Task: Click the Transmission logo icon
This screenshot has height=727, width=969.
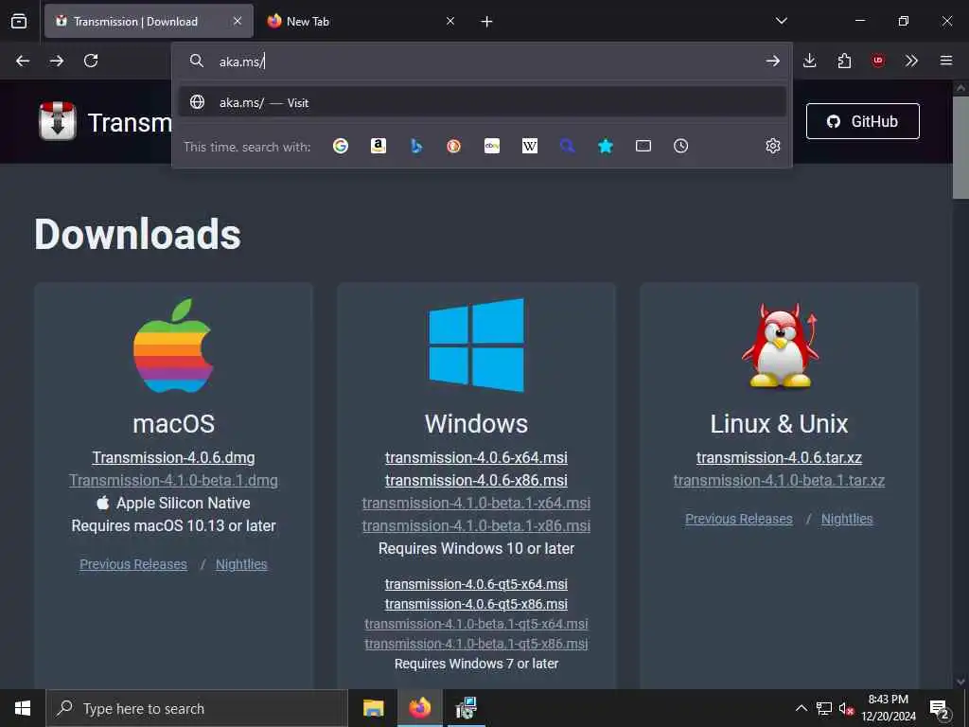Action: pos(58,121)
